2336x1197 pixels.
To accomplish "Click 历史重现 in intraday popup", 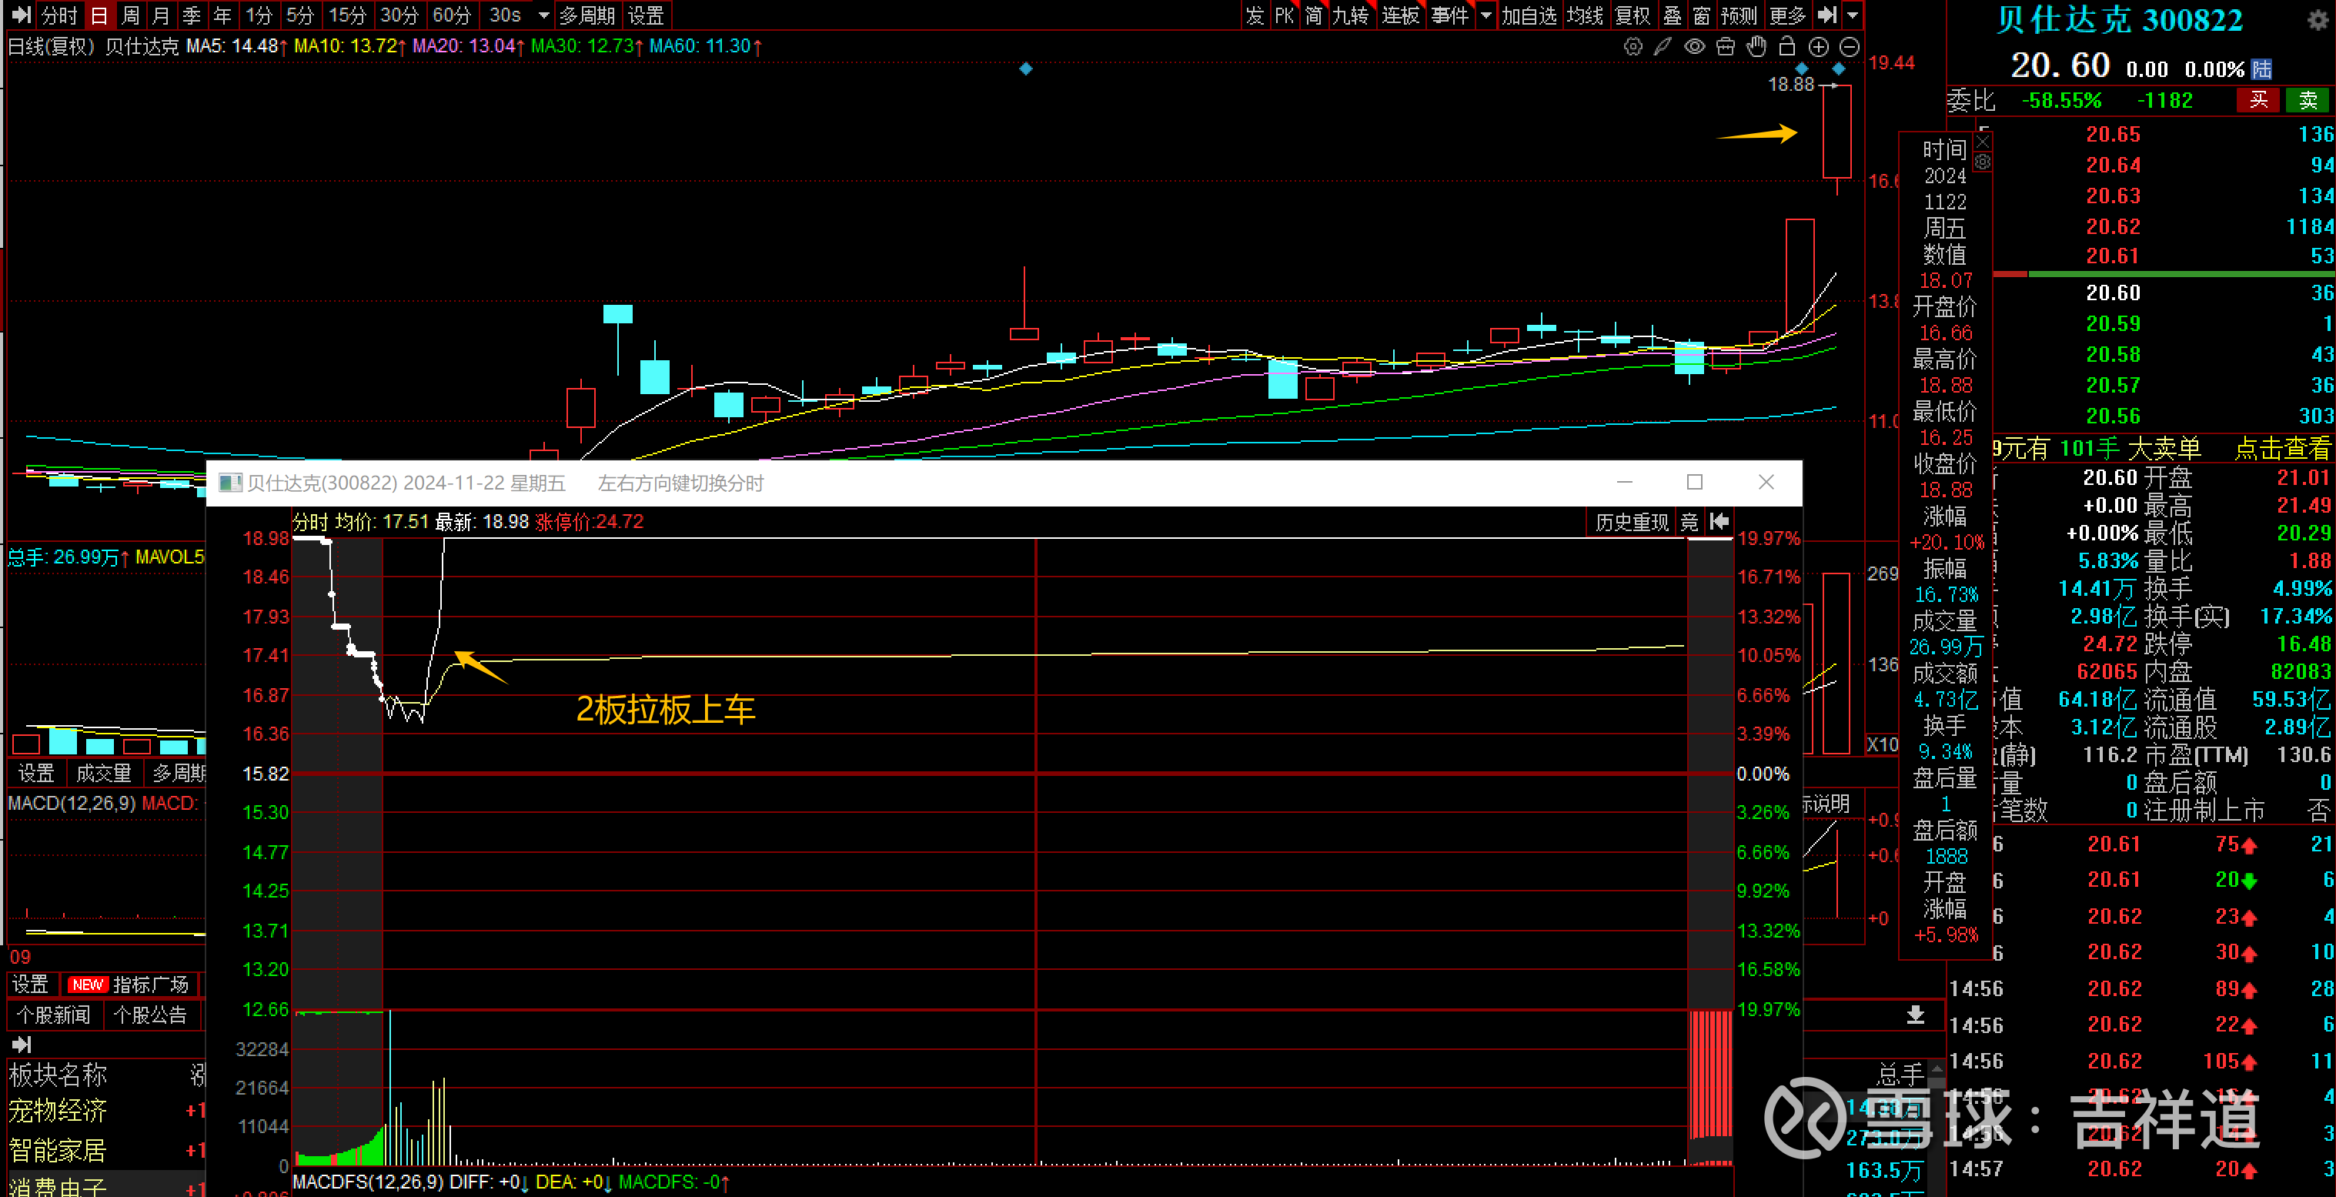I will point(1632,521).
